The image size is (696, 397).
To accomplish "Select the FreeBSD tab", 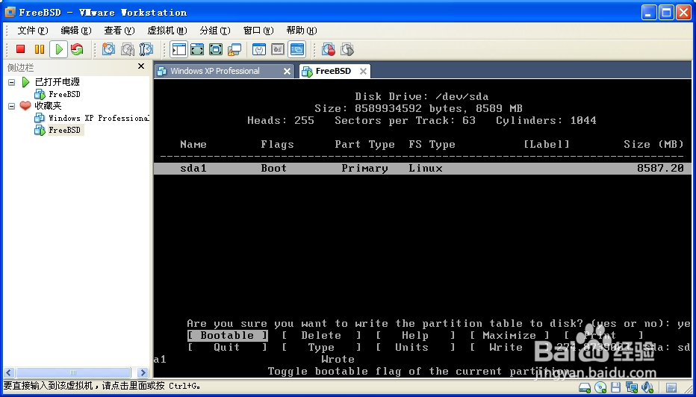I will 333,71.
